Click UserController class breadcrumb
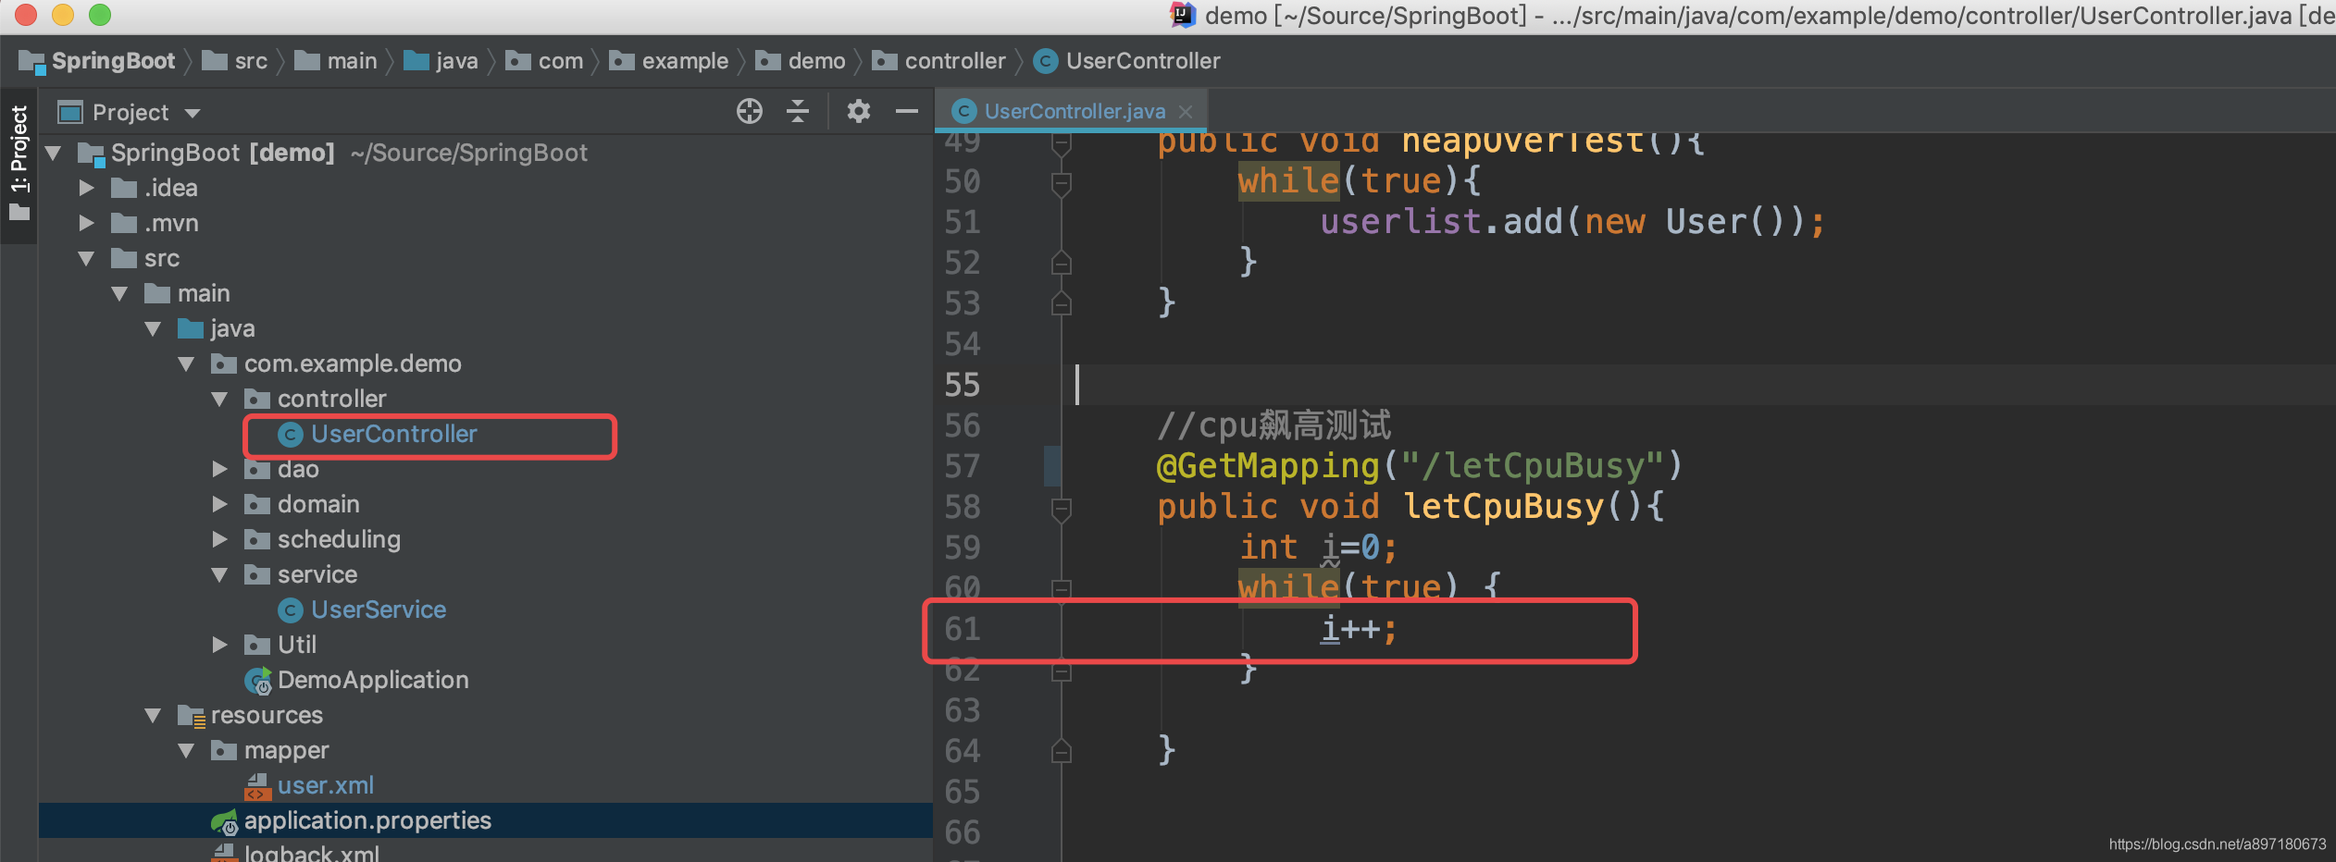 point(1127,61)
